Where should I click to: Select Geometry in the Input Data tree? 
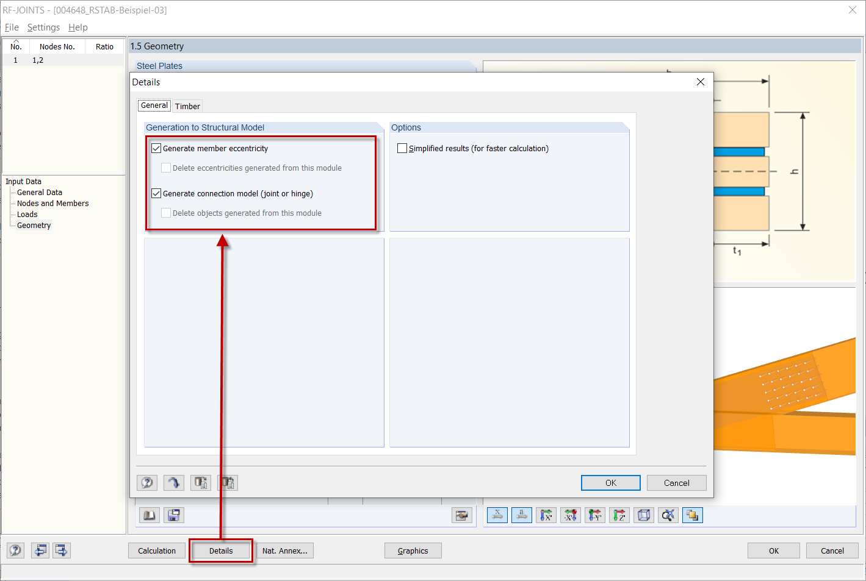coord(34,225)
